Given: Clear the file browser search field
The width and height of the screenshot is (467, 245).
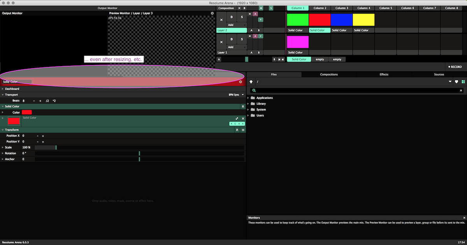Looking at the screenshot, I should tap(461, 90).
